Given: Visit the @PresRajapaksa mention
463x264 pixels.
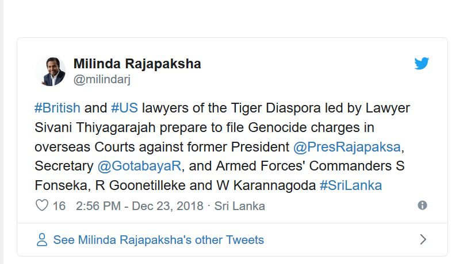Looking at the screenshot, I should point(347,147).
